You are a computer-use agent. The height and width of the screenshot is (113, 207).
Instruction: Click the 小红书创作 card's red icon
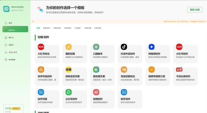tap(179, 47)
